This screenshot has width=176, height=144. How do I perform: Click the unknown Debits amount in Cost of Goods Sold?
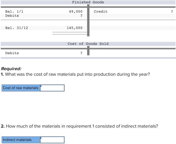81,53
